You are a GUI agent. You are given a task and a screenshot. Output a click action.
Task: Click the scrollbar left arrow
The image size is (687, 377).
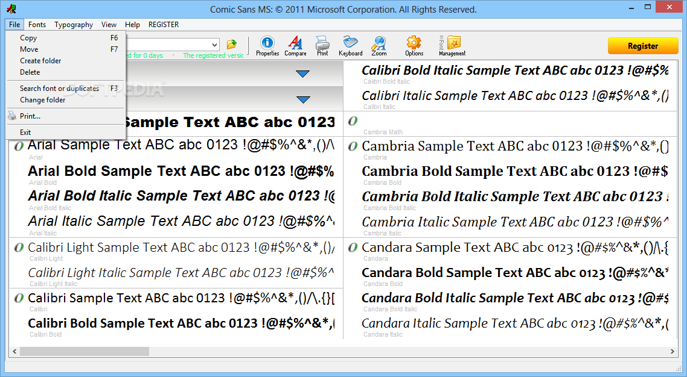(x=14, y=351)
